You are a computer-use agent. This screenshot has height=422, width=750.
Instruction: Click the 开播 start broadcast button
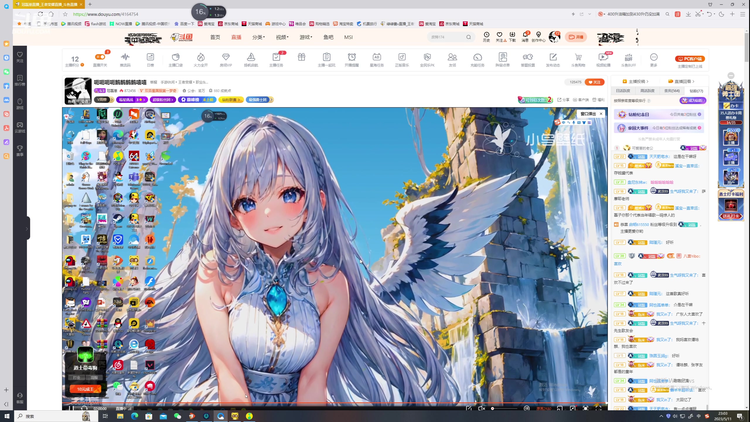tap(576, 37)
